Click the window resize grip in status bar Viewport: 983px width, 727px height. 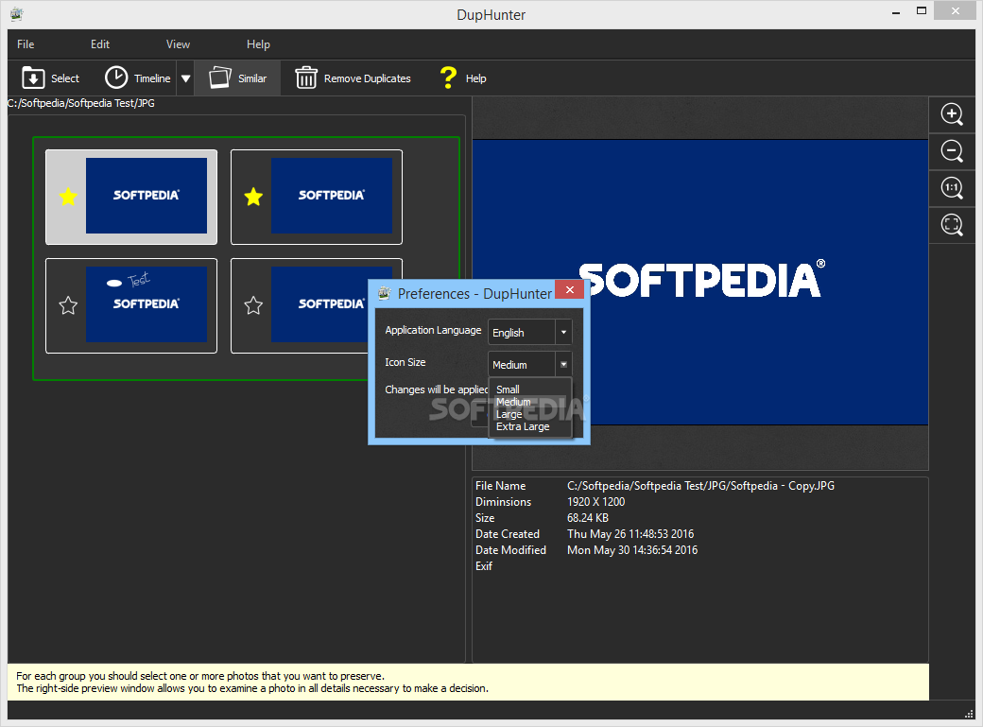(969, 713)
